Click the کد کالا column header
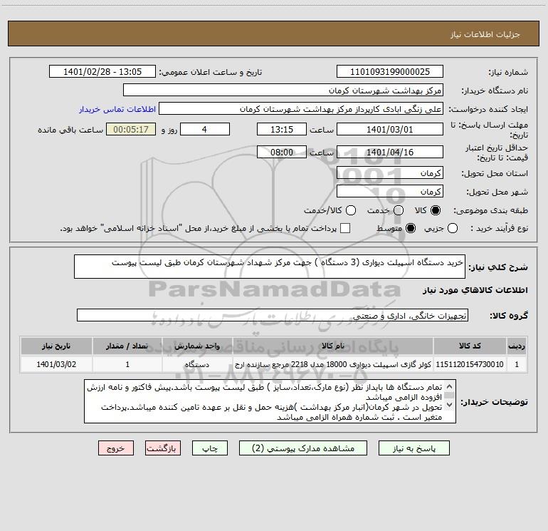Viewport: 548px width, 531px height. click(470, 346)
